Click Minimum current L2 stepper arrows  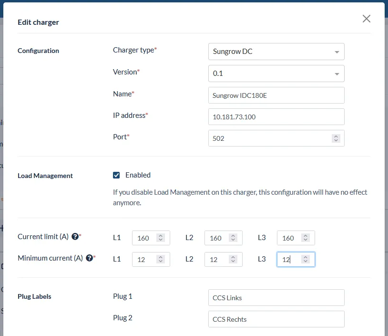coord(233,260)
